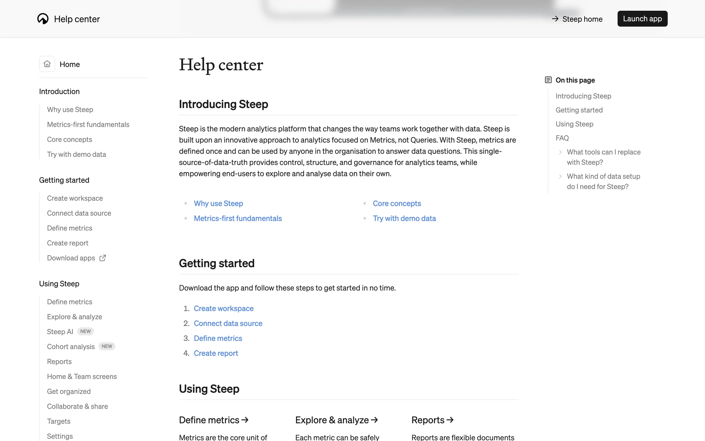This screenshot has height=441, width=705.
Task: Open the 'Why use Steep' blue link
Action: (218, 204)
